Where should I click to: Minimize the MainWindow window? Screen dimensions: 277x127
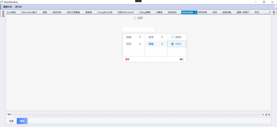click(x=256, y=2)
